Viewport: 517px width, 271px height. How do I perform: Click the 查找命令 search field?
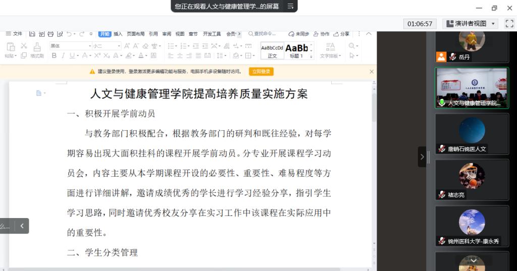click(265, 34)
